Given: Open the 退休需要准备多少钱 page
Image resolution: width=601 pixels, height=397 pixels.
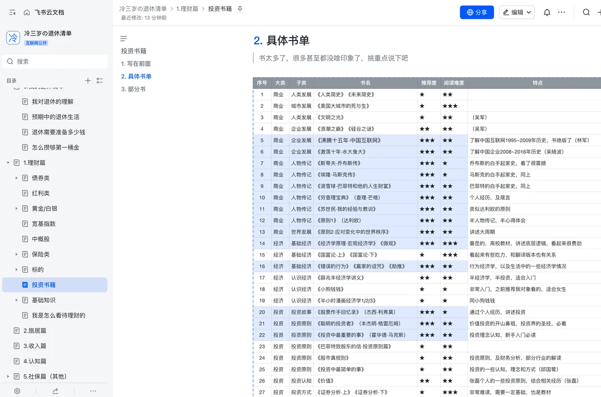Looking at the screenshot, I should [58, 132].
